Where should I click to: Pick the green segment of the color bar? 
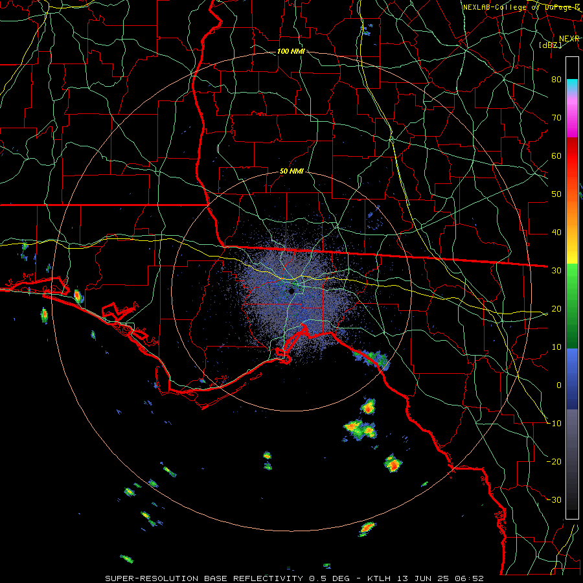pos(572,306)
